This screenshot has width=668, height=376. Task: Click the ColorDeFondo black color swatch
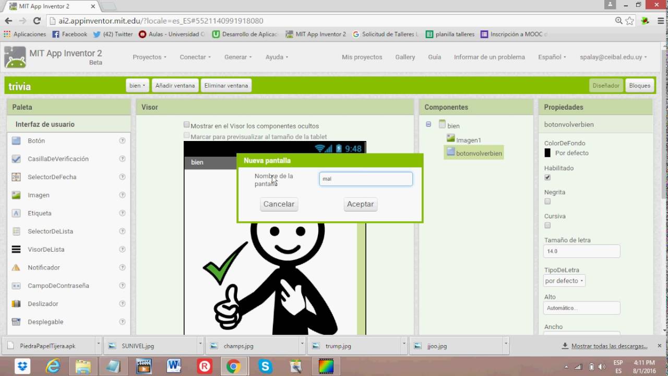(547, 153)
